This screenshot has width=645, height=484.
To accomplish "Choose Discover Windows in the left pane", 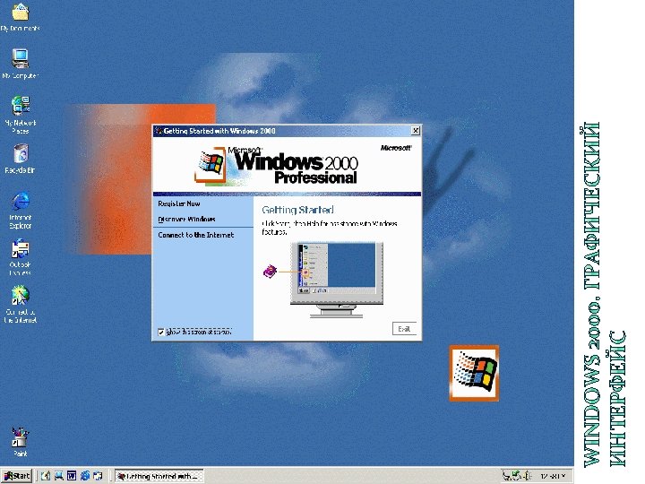I will point(186,220).
